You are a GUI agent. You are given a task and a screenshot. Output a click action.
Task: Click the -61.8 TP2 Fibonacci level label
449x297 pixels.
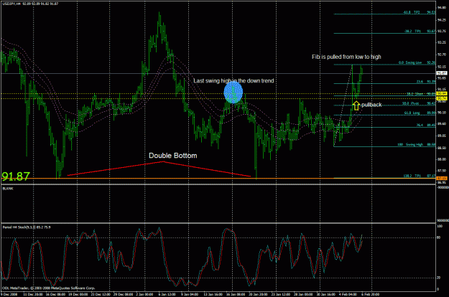tap(420, 12)
